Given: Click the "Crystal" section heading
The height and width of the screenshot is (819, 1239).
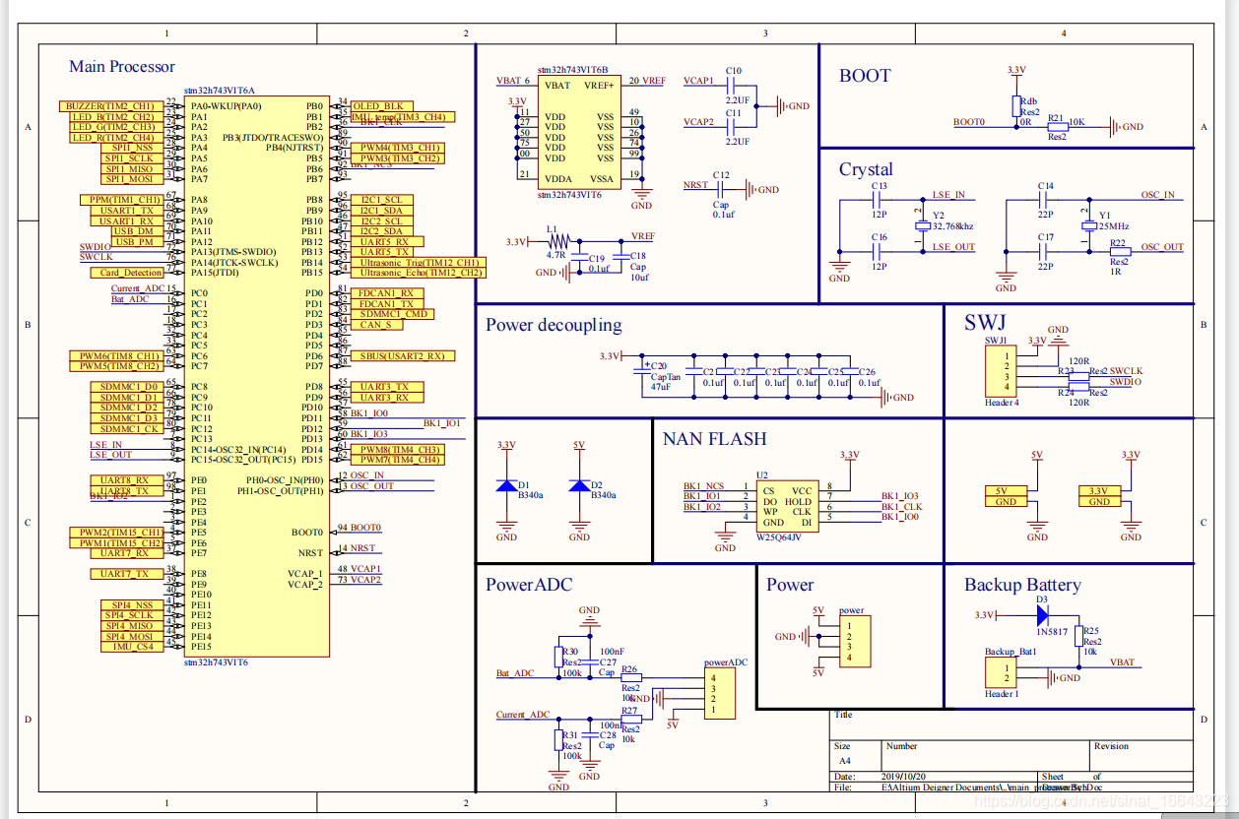Looking at the screenshot, I should pyautogui.click(x=867, y=169).
